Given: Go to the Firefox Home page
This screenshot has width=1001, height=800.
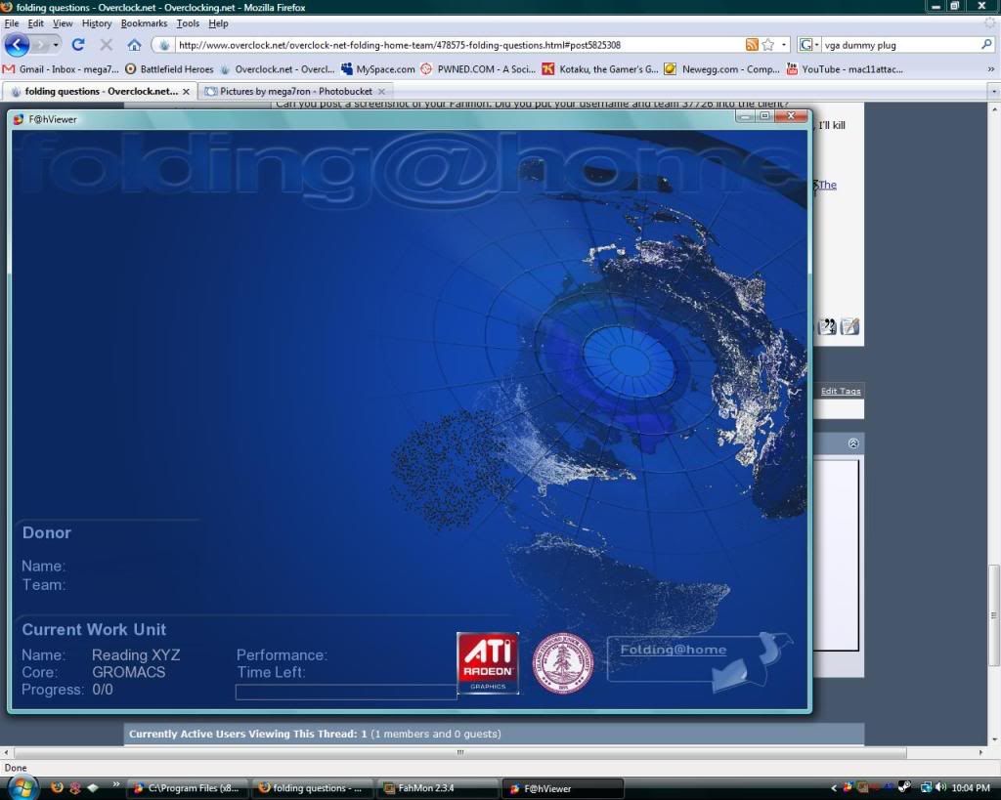Looking at the screenshot, I should [x=134, y=45].
